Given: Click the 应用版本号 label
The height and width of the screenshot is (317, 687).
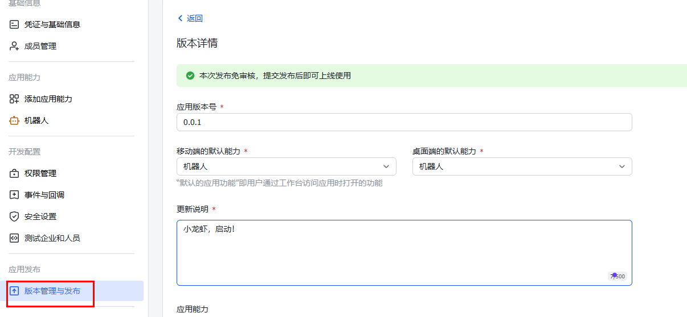Looking at the screenshot, I should coord(197,107).
